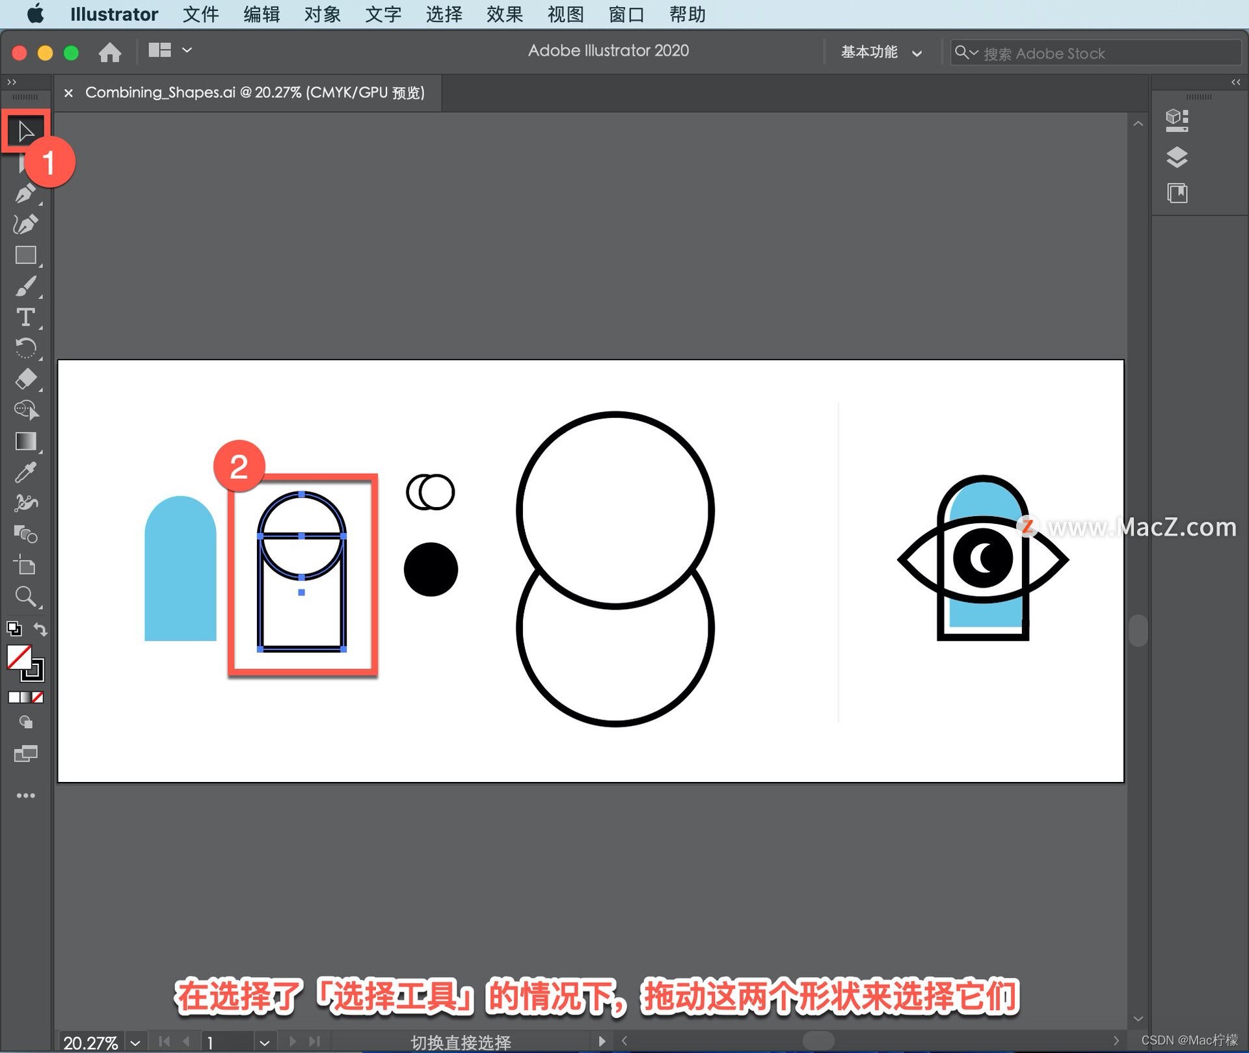Screen dimensions: 1249x1053
Task: Set fill to None
Action: click(x=38, y=697)
